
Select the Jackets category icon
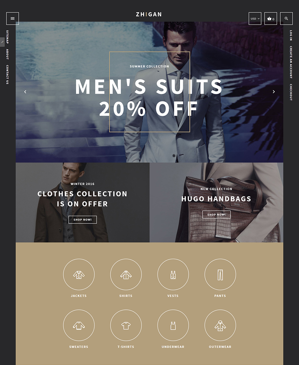[x=79, y=275]
